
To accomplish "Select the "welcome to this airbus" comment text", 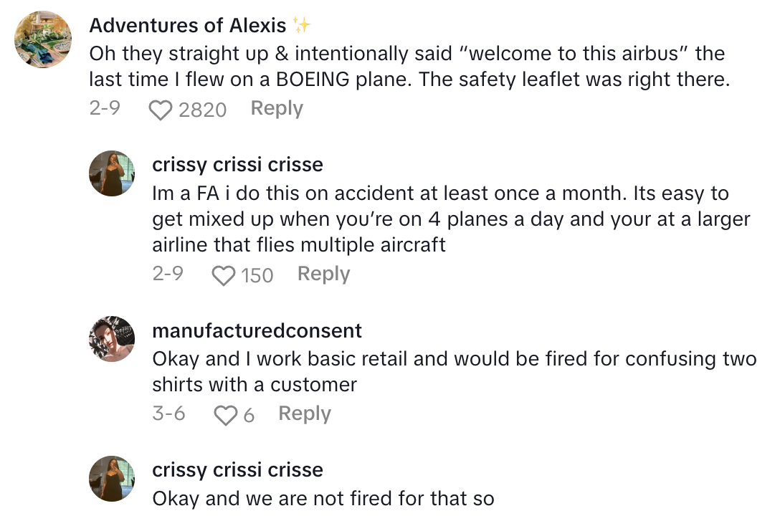I will 409,67.
